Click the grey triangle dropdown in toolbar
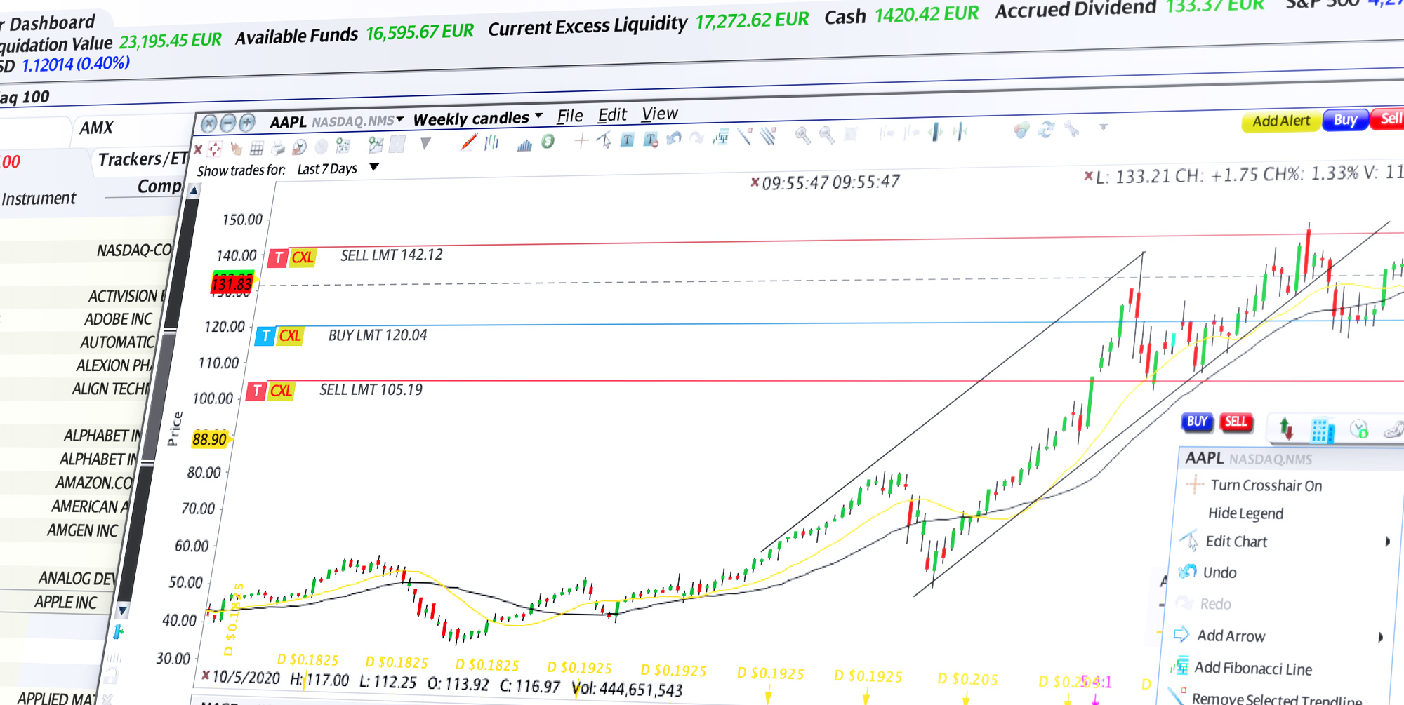Screen dimensions: 1404x705 [425, 144]
